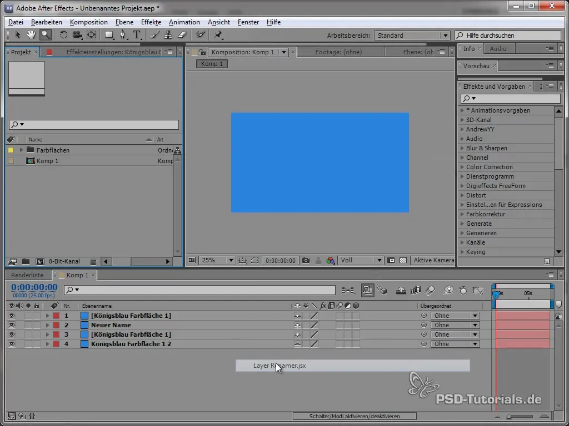Click the current time 0:00:00:00 in viewer

[x=281, y=261]
